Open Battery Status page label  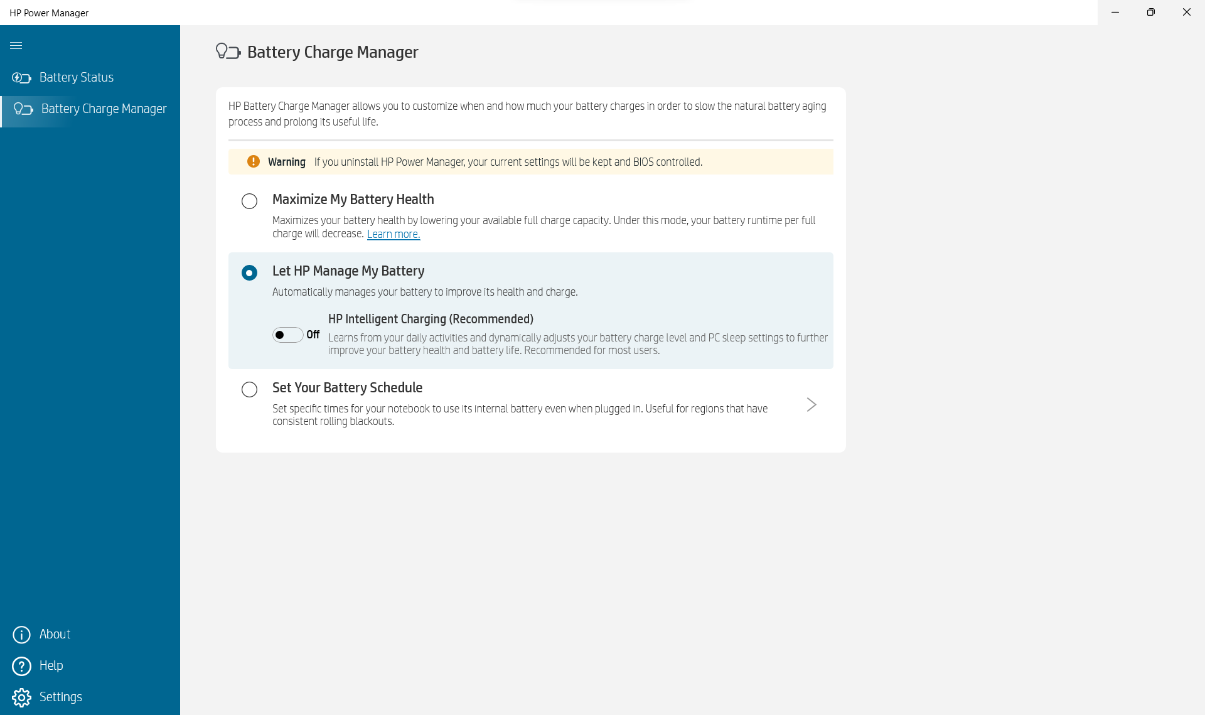coord(76,77)
